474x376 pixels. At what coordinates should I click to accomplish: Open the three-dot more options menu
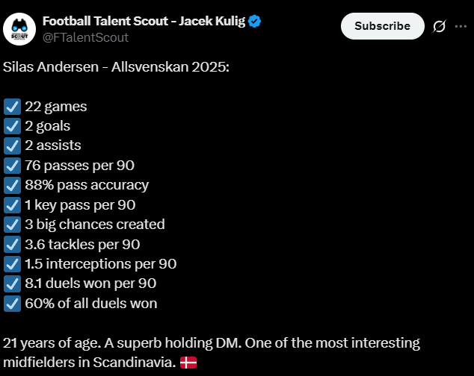(461, 26)
